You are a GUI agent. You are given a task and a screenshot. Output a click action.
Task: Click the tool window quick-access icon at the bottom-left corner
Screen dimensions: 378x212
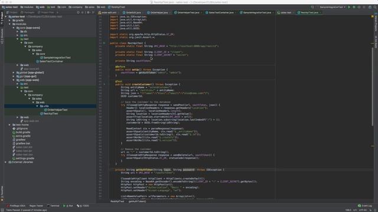pyautogui.click(x=2, y=210)
